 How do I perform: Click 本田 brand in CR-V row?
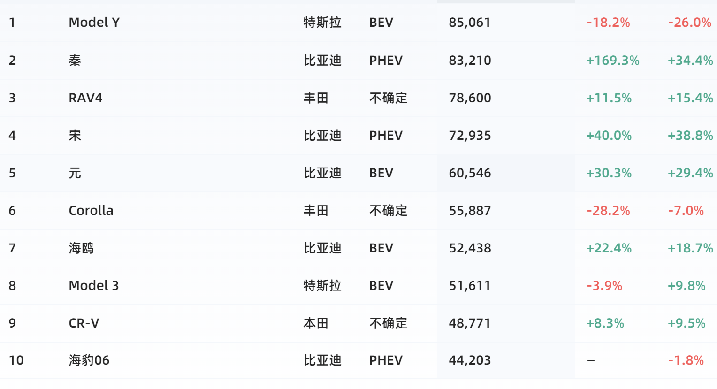(316, 323)
